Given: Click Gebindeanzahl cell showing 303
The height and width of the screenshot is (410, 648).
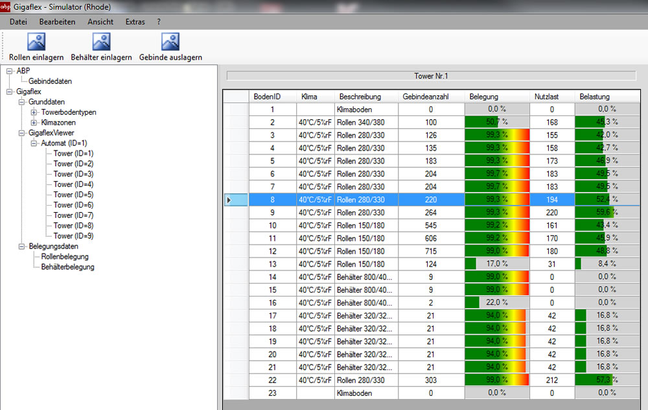Looking at the screenshot, I should tap(431, 380).
